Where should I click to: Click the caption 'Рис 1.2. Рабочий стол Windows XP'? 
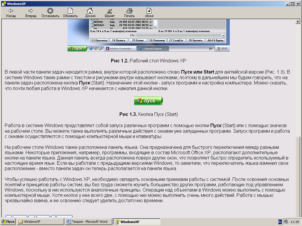coord(149,61)
